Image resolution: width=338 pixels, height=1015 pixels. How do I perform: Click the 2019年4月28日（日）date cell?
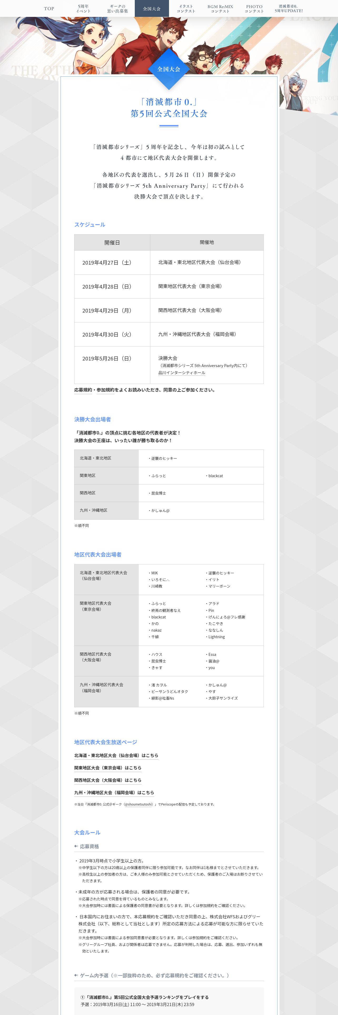(x=112, y=286)
